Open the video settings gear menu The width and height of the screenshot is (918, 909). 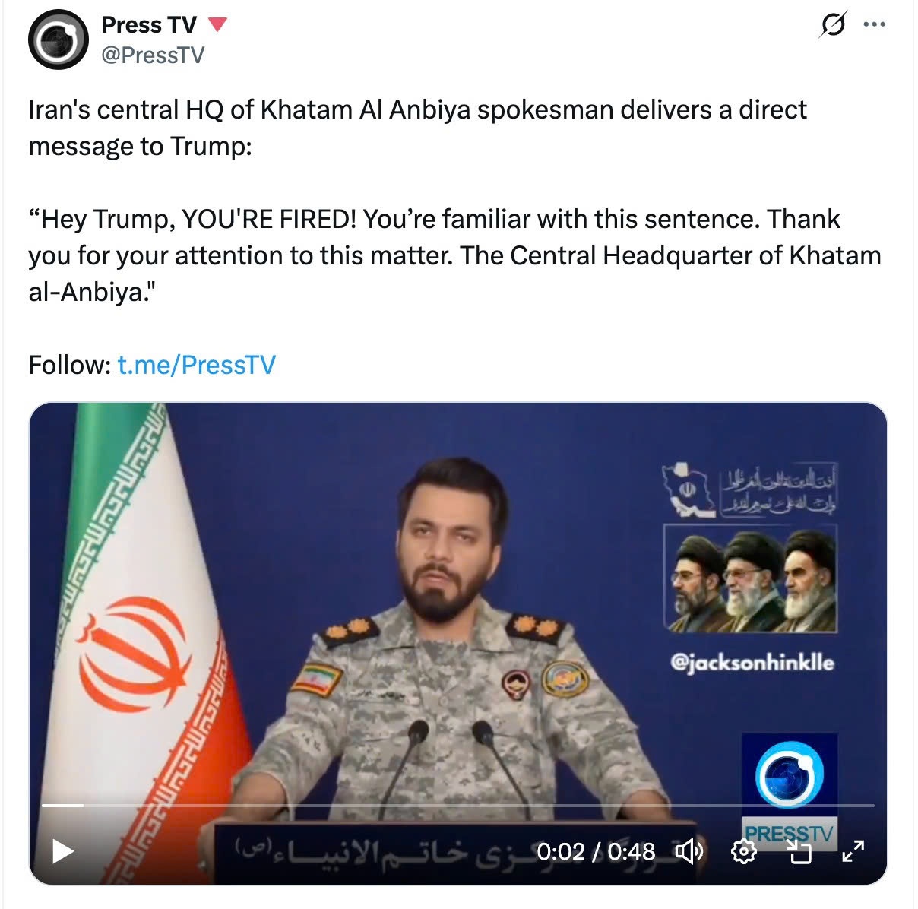click(x=743, y=852)
